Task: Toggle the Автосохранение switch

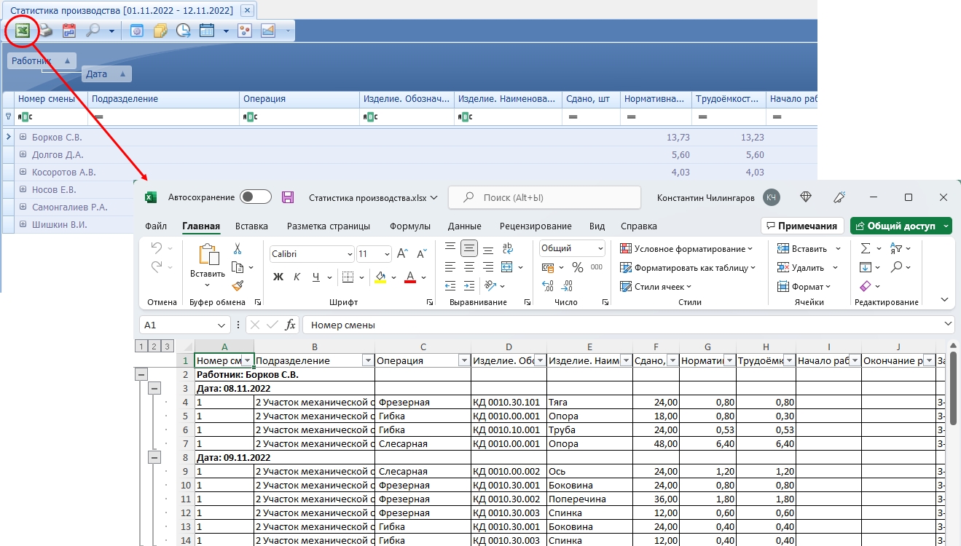Action: pyautogui.click(x=256, y=197)
